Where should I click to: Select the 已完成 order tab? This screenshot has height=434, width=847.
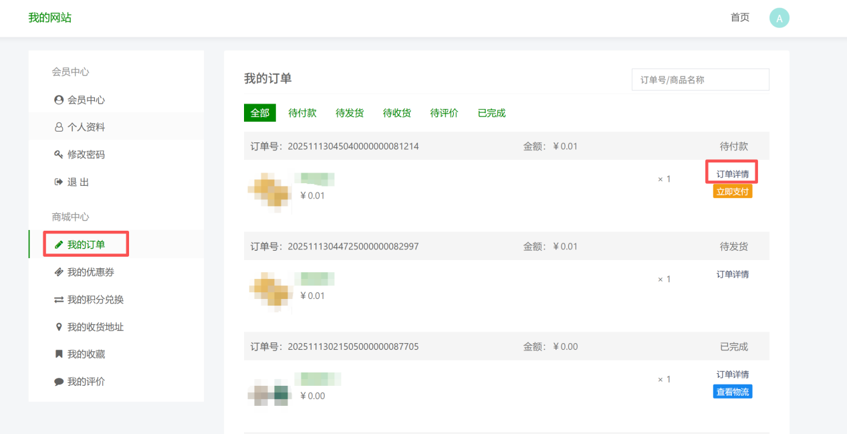[x=491, y=113]
